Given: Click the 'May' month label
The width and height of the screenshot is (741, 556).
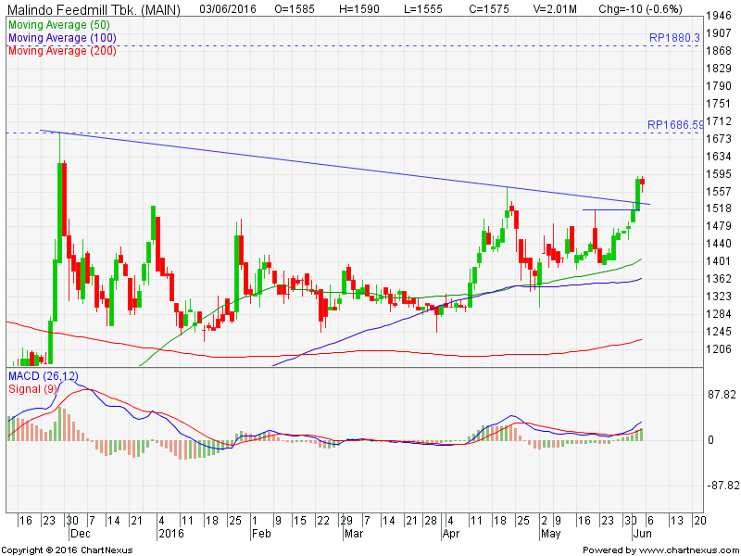Looking at the screenshot, I should (x=551, y=534).
